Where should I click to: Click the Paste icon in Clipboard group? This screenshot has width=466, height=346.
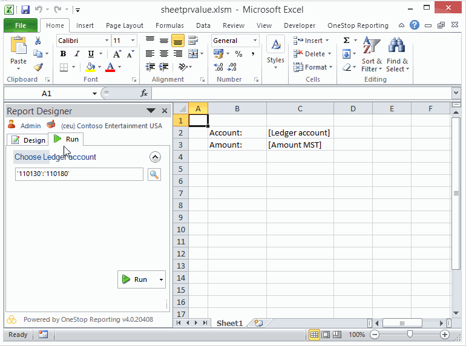pos(19,47)
